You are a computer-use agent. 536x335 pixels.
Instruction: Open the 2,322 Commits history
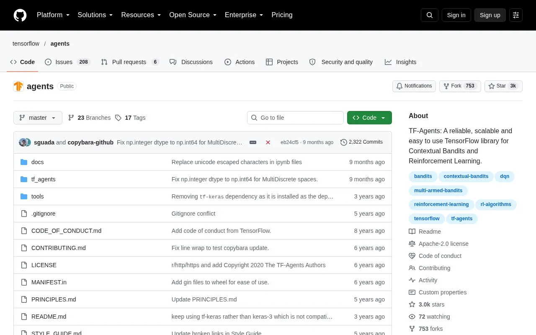click(361, 142)
